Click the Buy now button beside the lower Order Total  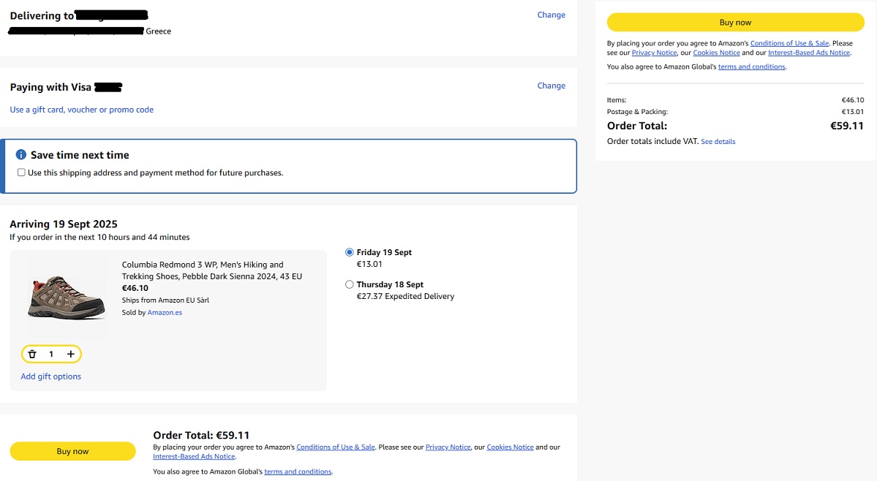click(72, 451)
